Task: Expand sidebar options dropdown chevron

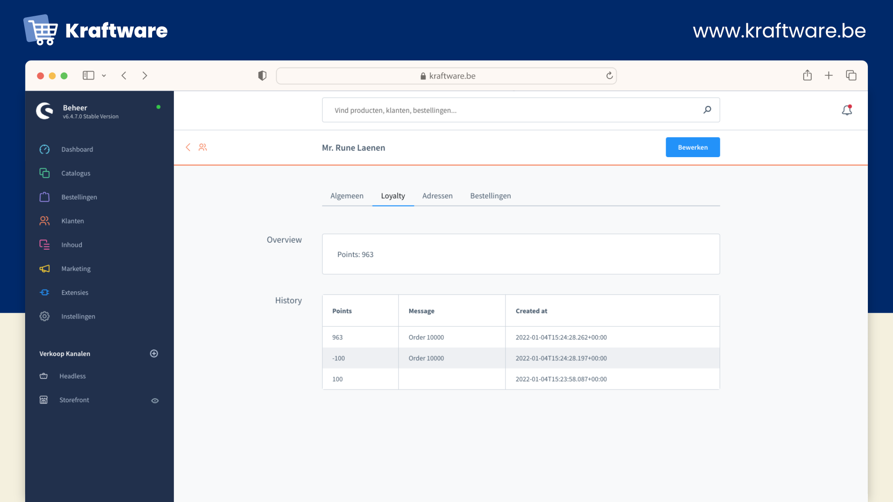Action: [x=104, y=76]
